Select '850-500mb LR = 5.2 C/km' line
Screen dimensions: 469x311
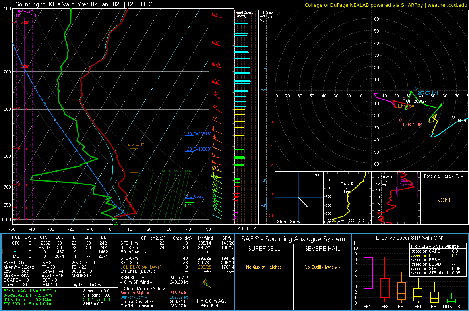pyautogui.click(x=28, y=299)
